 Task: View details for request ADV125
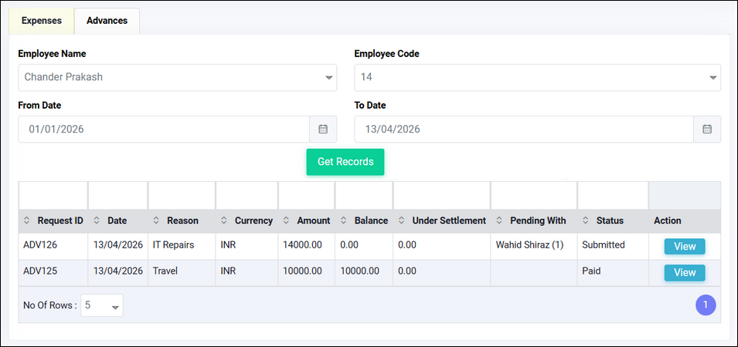[684, 272]
